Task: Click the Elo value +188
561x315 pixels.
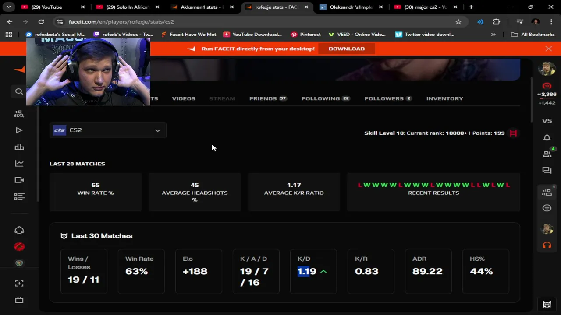Action: [x=195, y=272]
